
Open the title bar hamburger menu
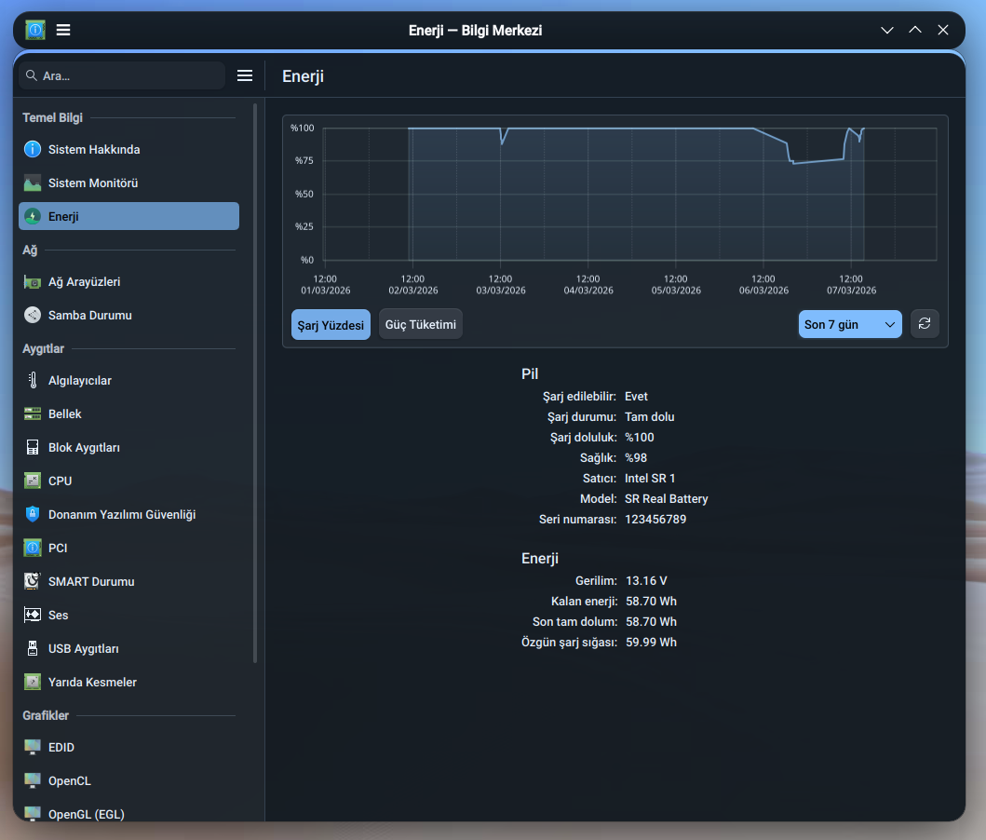pyautogui.click(x=63, y=30)
